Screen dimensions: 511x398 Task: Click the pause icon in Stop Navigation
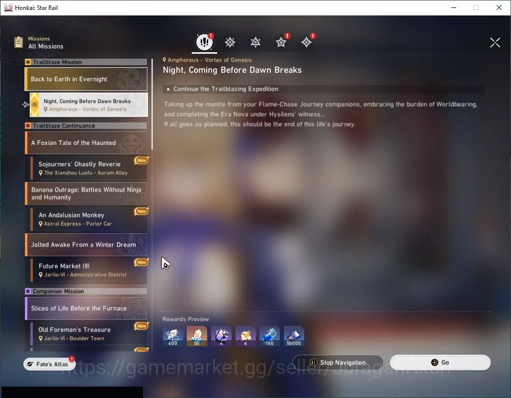tap(313, 363)
